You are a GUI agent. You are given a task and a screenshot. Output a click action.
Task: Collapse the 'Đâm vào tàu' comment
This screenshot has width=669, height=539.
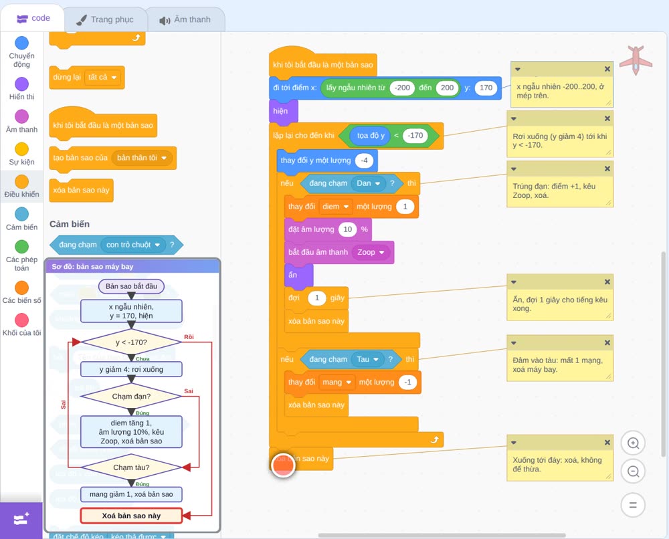pyautogui.click(x=514, y=343)
